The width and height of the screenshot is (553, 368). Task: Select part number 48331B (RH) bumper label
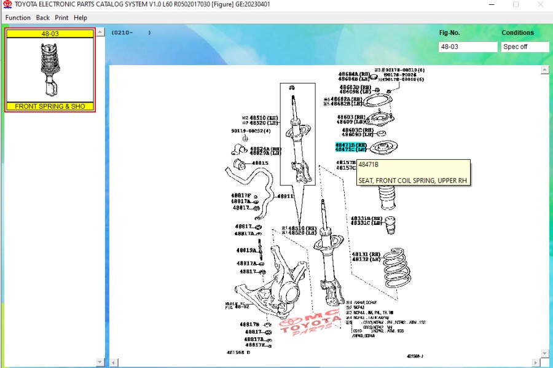click(366, 218)
